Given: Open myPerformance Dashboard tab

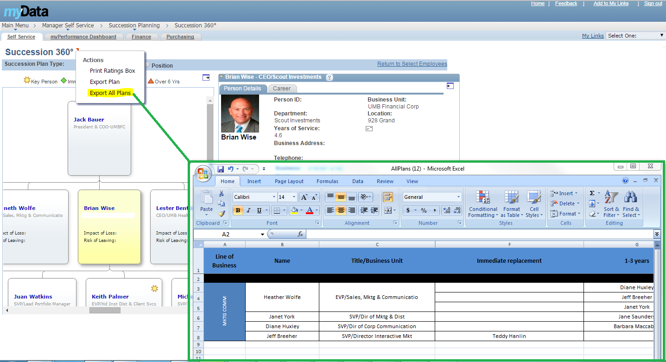Looking at the screenshot, I should (83, 37).
